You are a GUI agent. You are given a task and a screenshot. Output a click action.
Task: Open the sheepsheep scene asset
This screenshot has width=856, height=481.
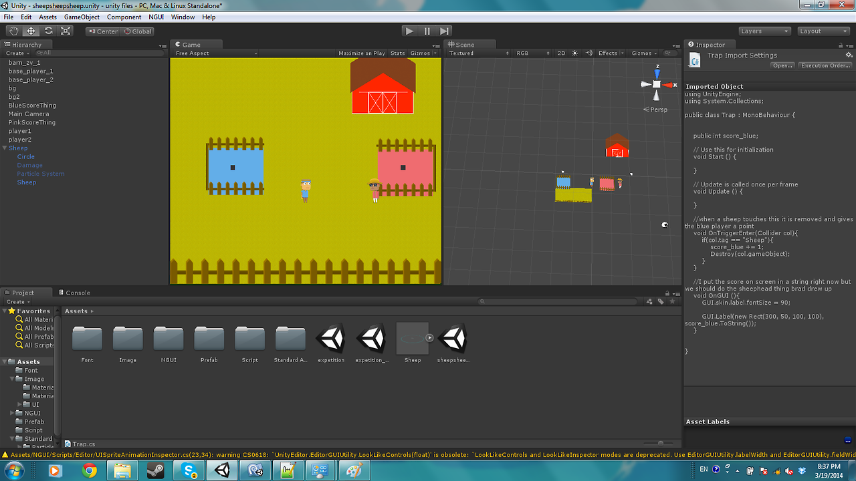point(453,339)
